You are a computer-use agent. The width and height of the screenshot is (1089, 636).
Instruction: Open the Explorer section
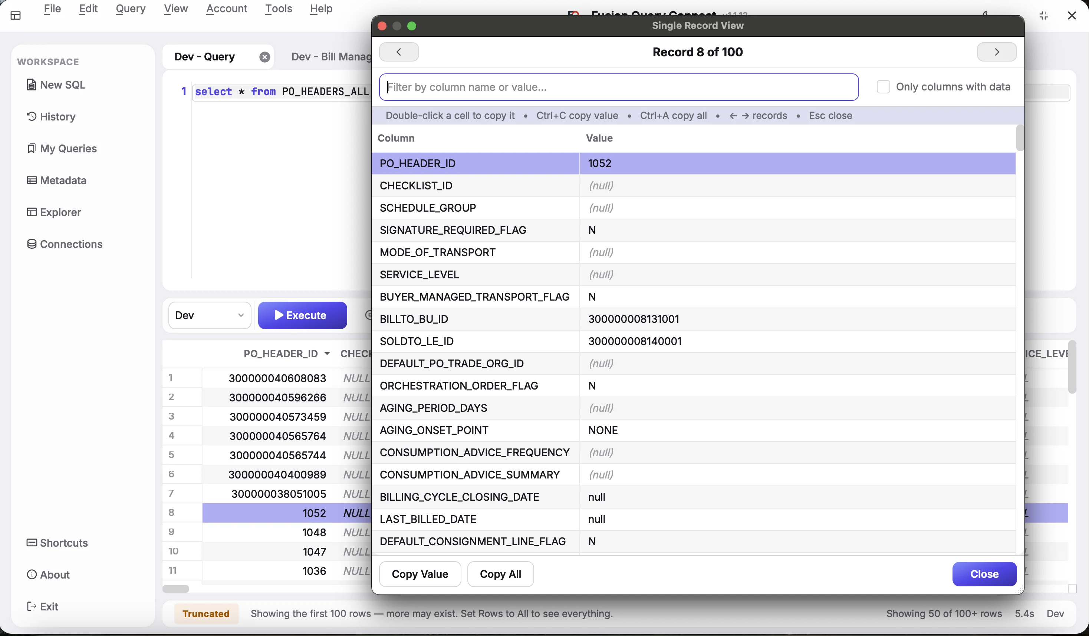tap(54, 212)
